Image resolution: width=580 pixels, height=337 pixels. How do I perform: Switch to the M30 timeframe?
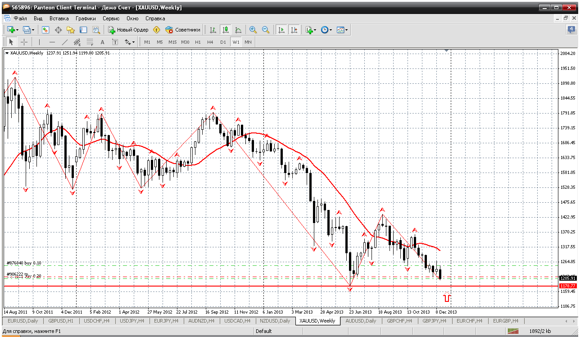click(185, 42)
